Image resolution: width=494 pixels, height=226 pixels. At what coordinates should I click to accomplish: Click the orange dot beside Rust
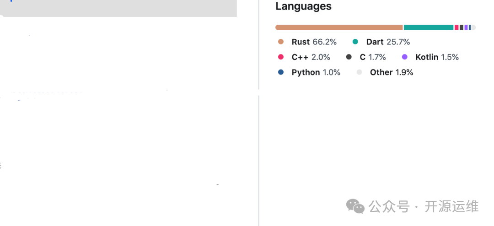(x=281, y=42)
